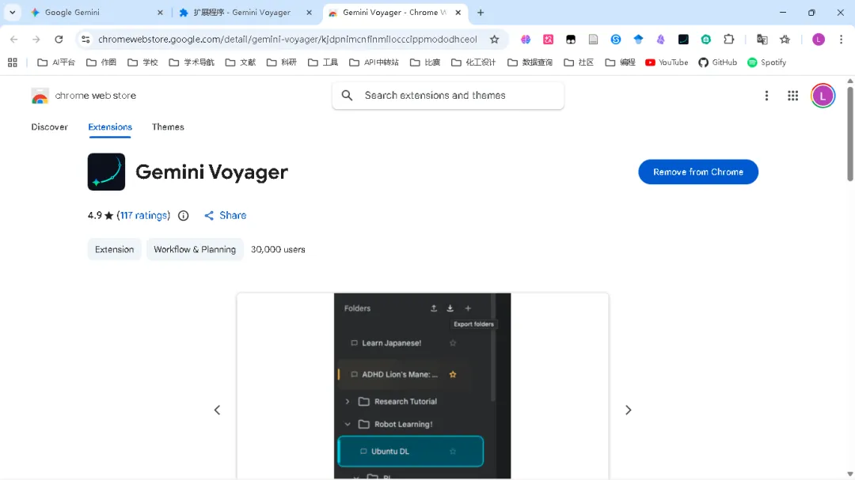Select the Extensions tab
This screenshot has height=480, width=855.
[109, 127]
